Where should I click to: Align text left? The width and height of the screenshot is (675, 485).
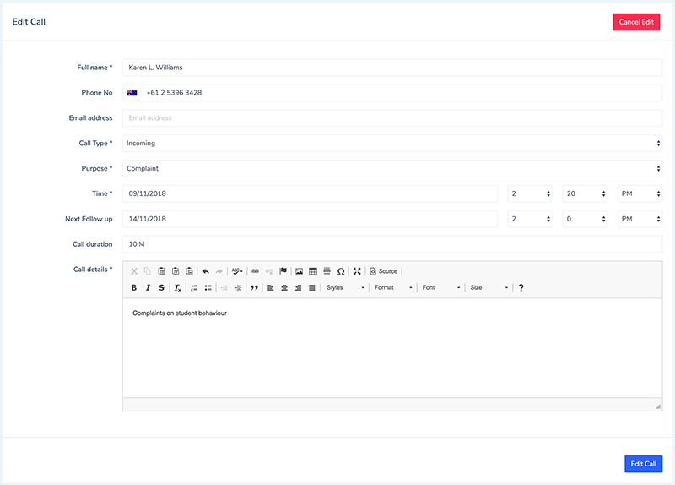271,287
